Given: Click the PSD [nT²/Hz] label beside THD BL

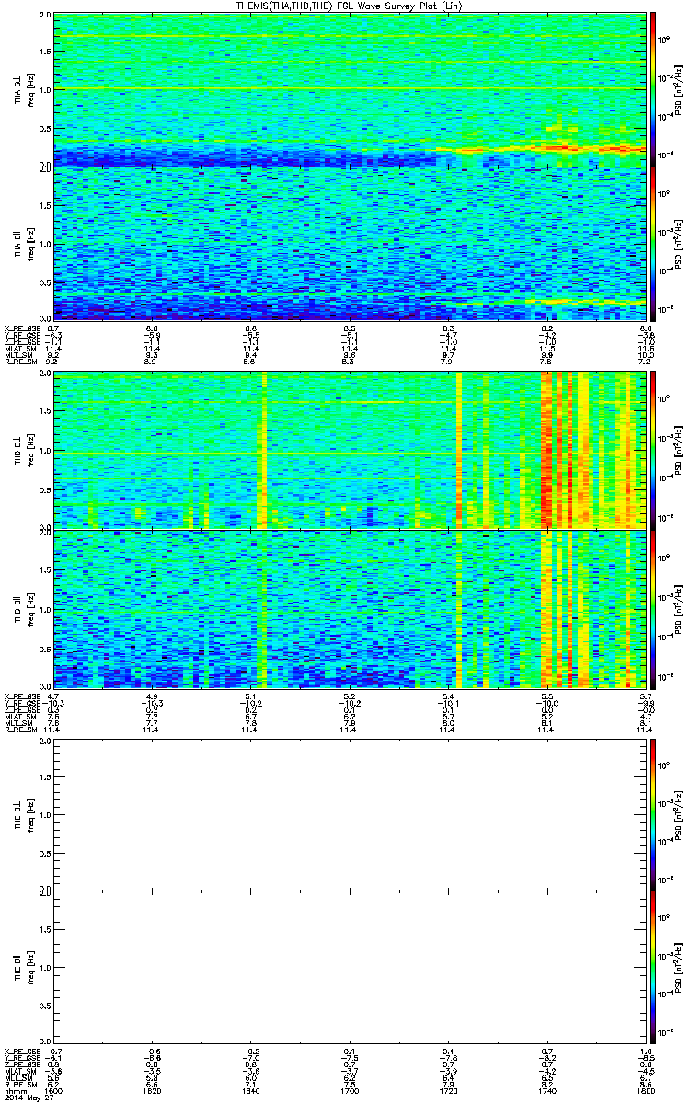Looking at the screenshot, I should pos(679,451).
